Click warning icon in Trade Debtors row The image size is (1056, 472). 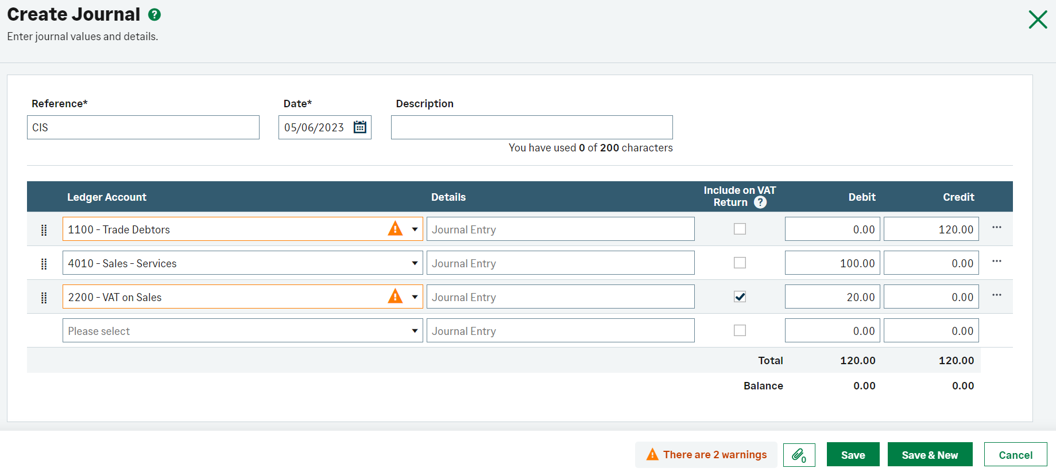(396, 229)
